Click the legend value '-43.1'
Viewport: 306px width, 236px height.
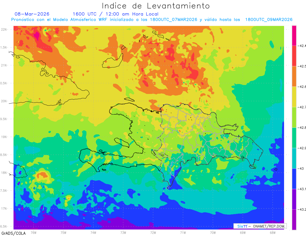point(302,189)
